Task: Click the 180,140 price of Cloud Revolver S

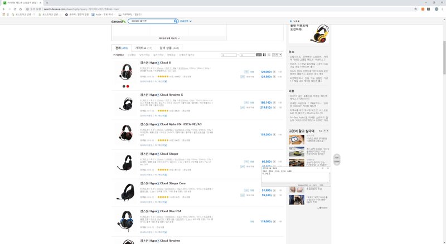Action: pyautogui.click(x=266, y=103)
